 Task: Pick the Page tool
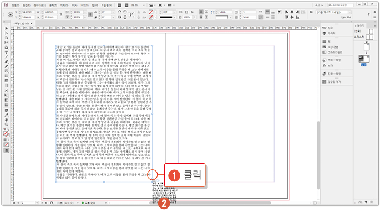pyautogui.click(x=7, y=38)
